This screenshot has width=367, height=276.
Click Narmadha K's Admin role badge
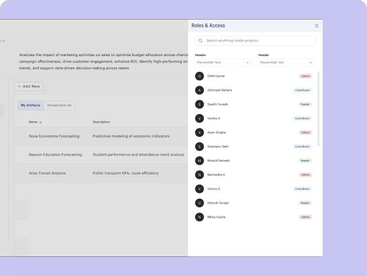[x=305, y=174]
